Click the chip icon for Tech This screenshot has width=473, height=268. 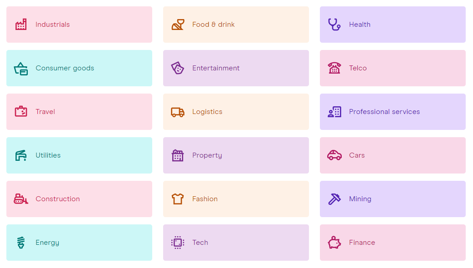pyautogui.click(x=178, y=243)
